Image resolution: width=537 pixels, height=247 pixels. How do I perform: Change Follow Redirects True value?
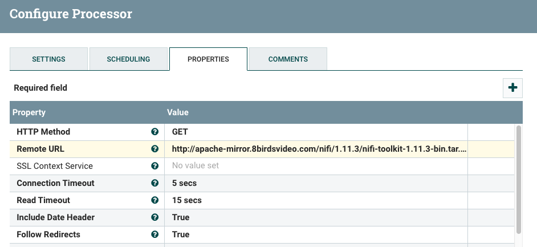click(316, 234)
